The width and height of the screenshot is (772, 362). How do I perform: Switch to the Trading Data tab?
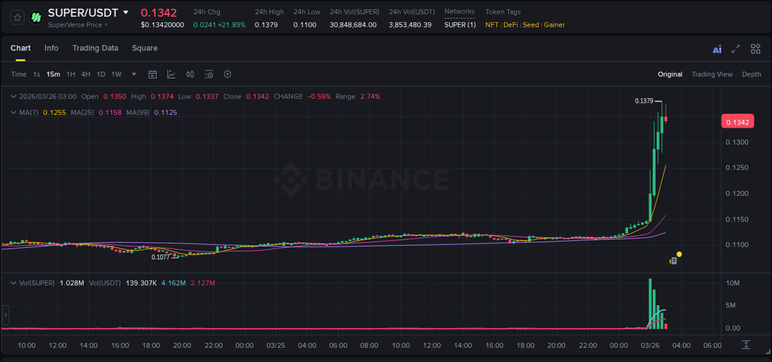(x=95, y=48)
